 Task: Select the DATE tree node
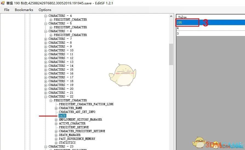(x=62, y=116)
